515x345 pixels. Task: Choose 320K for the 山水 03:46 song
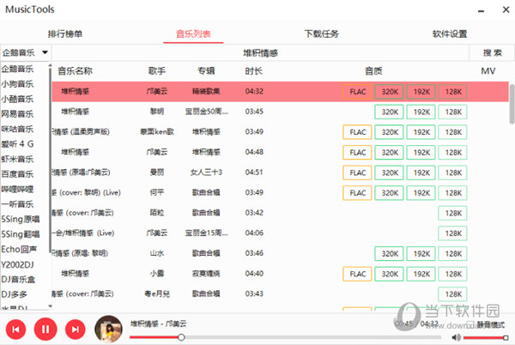(x=389, y=254)
